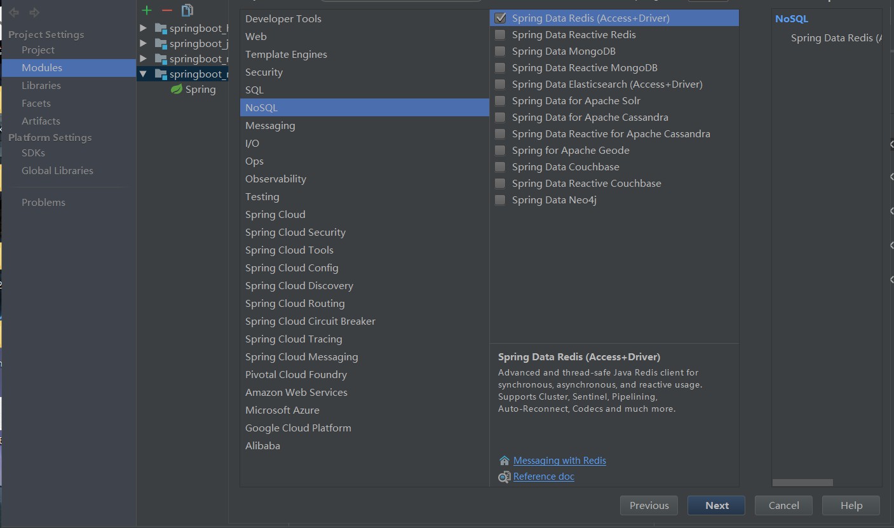The height and width of the screenshot is (528, 894).
Task: Choose the Template Engines category
Action: pos(365,55)
